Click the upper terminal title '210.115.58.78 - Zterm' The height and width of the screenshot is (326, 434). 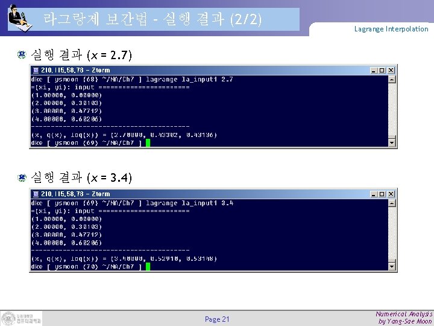(75, 71)
